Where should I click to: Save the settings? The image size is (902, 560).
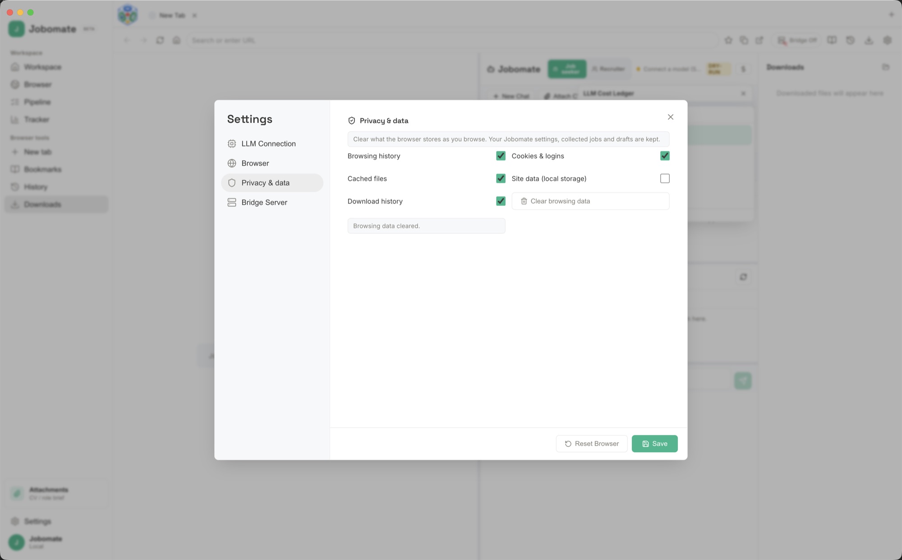(654, 444)
